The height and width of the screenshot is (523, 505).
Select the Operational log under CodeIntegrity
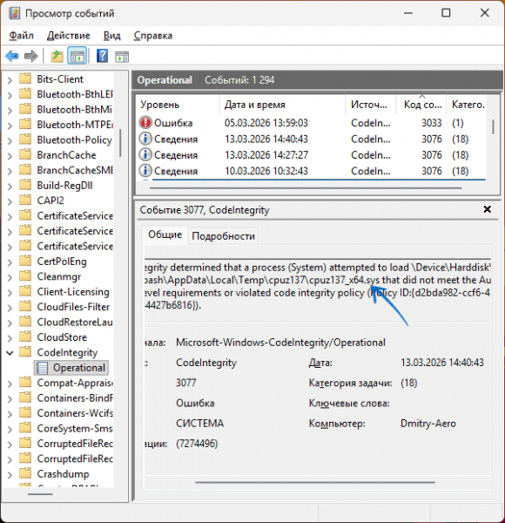coord(71,368)
